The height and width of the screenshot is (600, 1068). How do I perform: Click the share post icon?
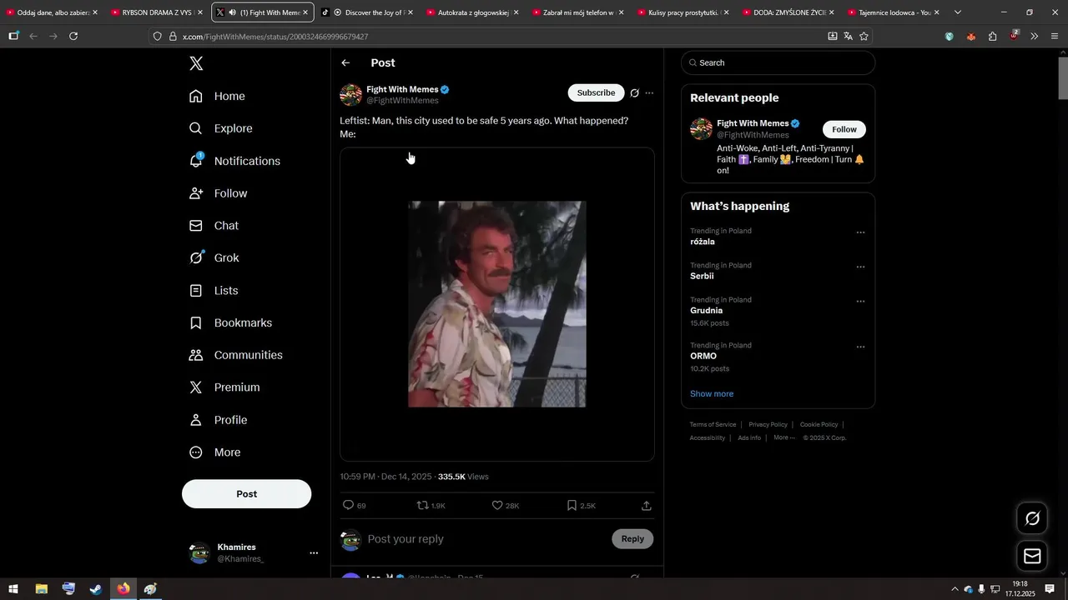647,505
